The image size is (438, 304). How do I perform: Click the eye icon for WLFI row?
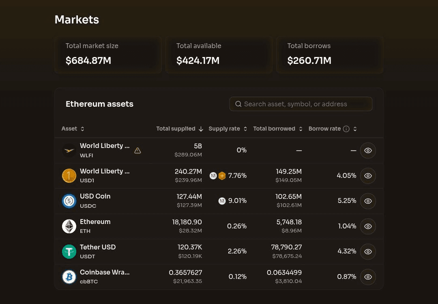(368, 151)
